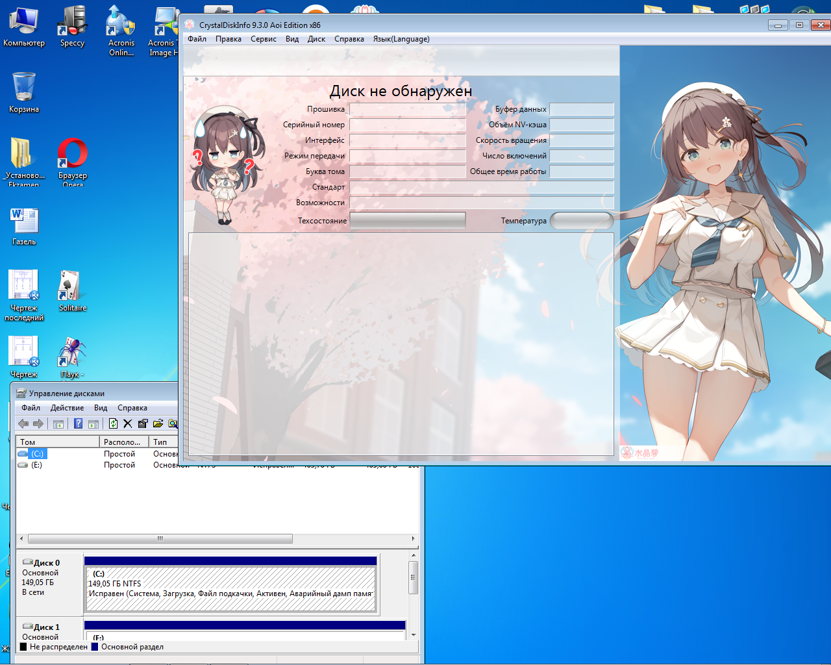Click the Возможности field
This screenshot has width=831, height=665.
(x=482, y=203)
